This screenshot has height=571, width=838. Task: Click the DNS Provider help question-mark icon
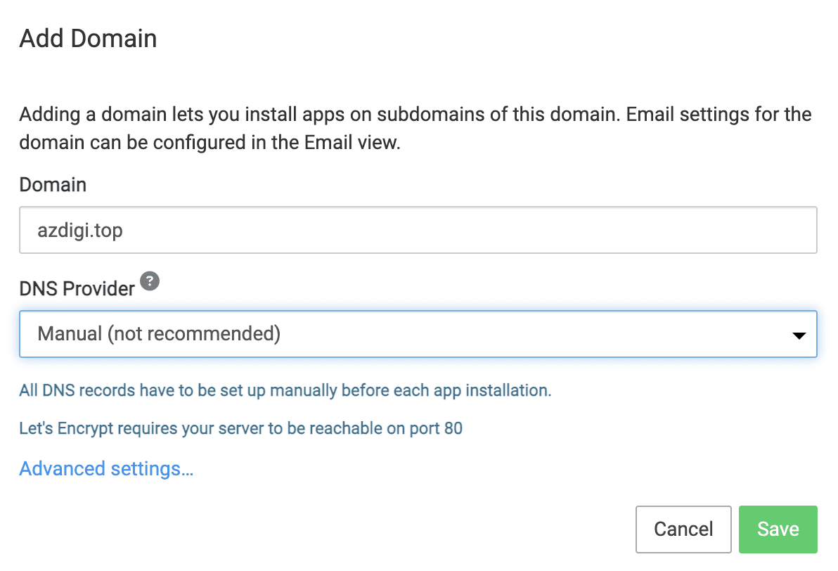(150, 282)
